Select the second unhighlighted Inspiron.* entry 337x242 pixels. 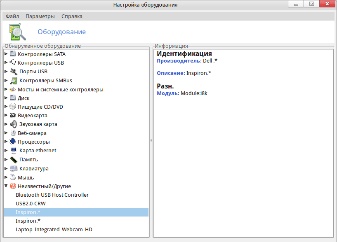point(28,221)
